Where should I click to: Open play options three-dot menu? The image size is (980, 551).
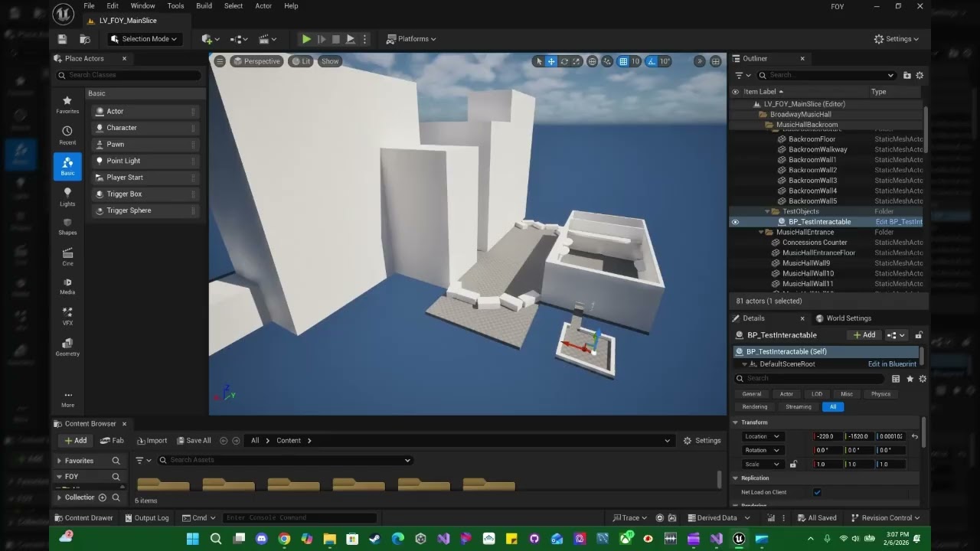(x=364, y=39)
